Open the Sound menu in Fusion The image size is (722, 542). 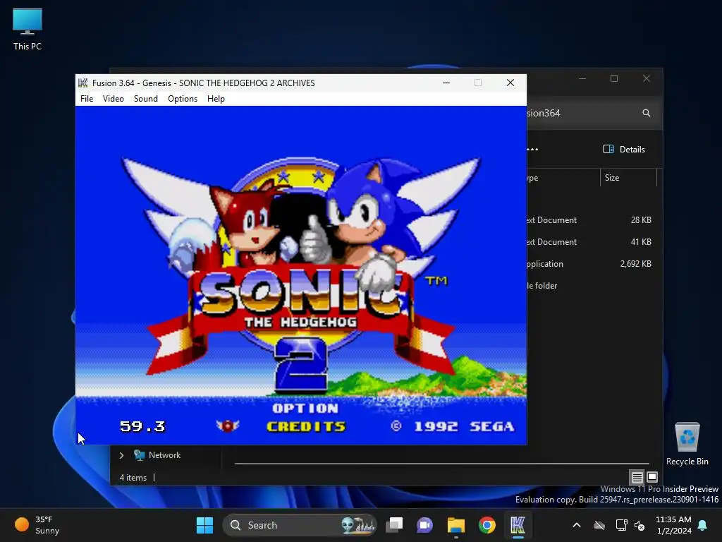[x=145, y=99]
